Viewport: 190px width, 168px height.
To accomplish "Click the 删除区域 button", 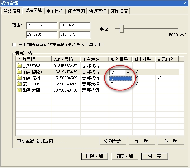I will tap(95, 156).
